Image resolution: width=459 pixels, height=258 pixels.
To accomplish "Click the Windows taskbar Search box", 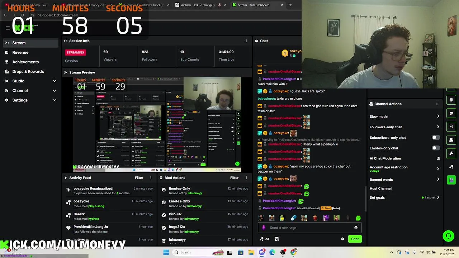I will tap(199, 252).
